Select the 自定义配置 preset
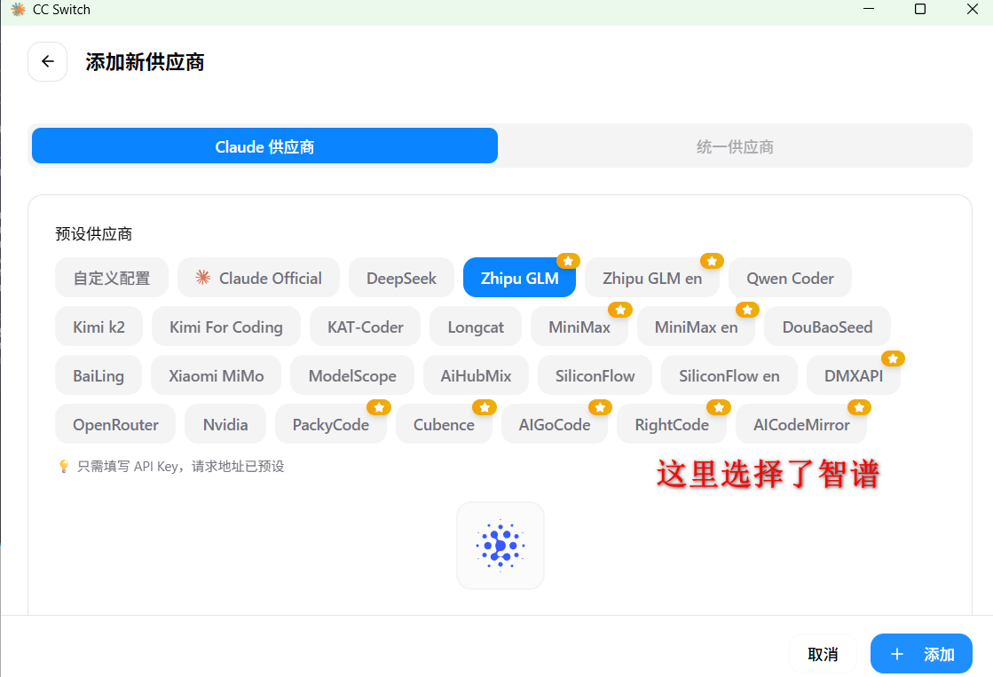This screenshot has width=993, height=677. [x=112, y=278]
